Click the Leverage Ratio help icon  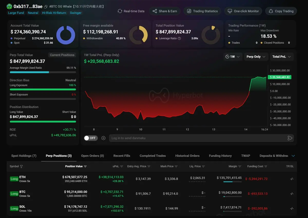(179, 38)
